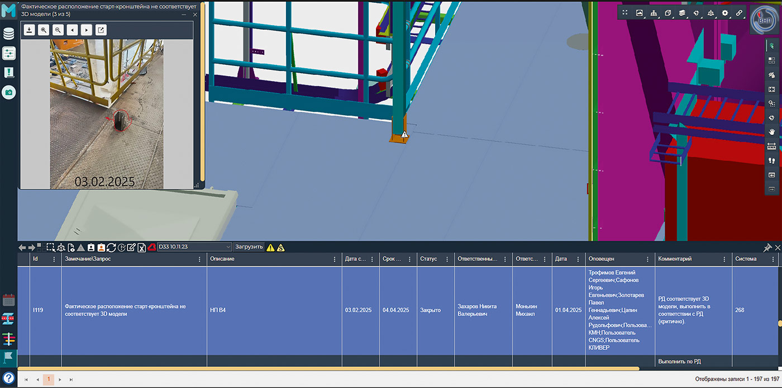Open the viewer settings gear

pos(725,13)
